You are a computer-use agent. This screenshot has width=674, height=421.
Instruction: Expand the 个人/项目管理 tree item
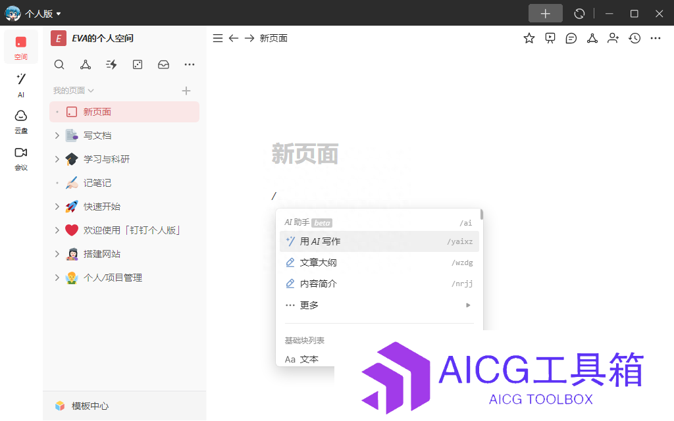pos(57,278)
